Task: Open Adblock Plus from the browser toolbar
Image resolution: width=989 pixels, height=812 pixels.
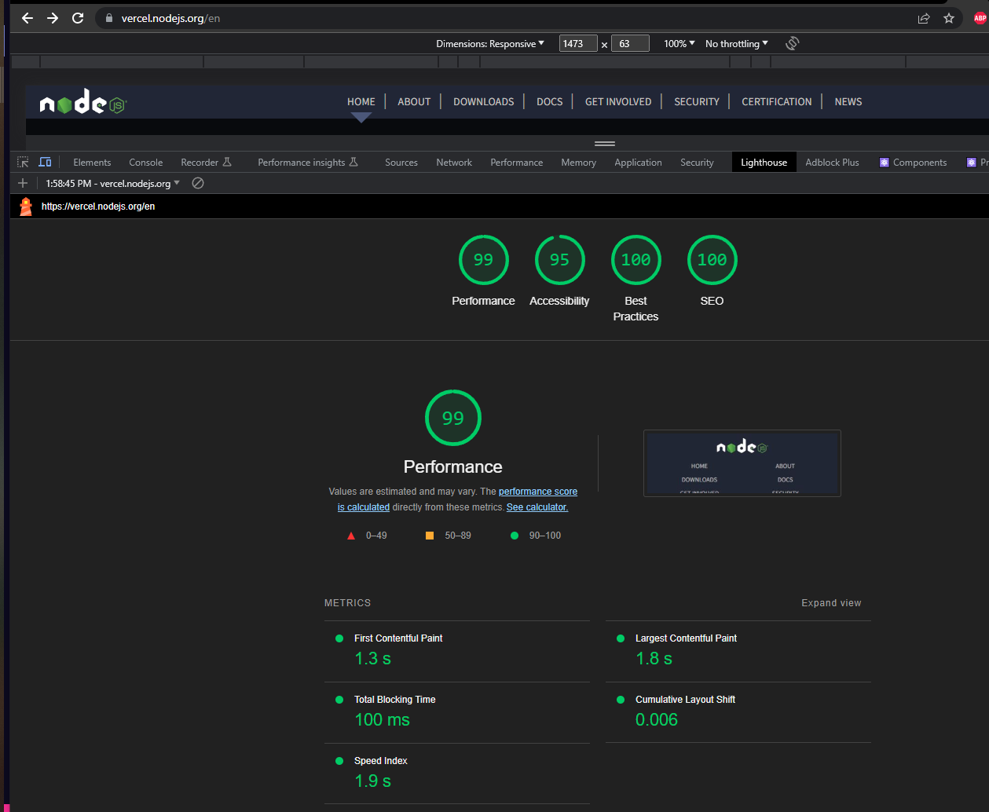Action: coord(978,17)
